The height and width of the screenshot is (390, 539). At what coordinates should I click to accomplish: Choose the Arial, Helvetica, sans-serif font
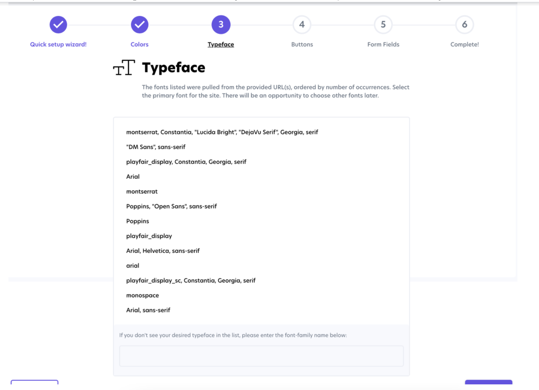(163, 251)
